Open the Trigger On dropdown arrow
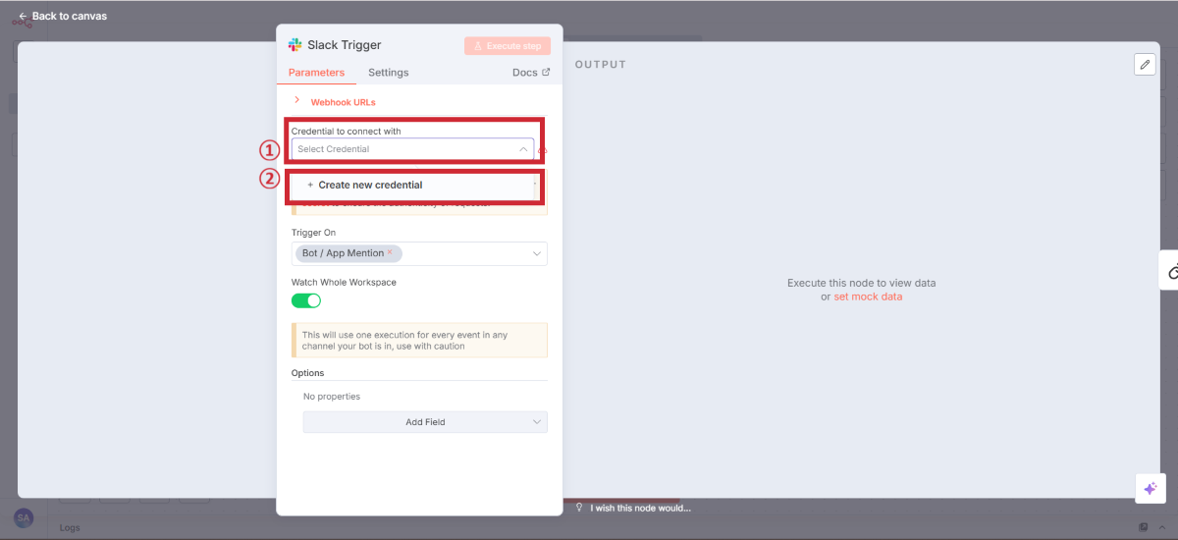1178x540 pixels. (537, 253)
